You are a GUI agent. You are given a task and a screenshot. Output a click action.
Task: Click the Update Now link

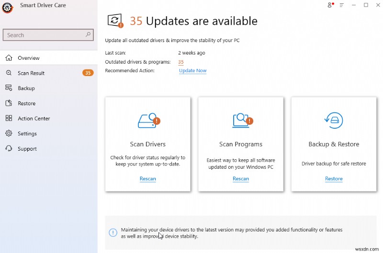point(192,71)
